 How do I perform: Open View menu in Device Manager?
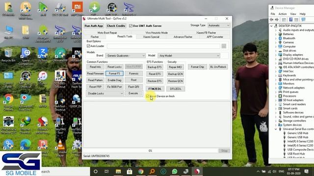[293, 14]
